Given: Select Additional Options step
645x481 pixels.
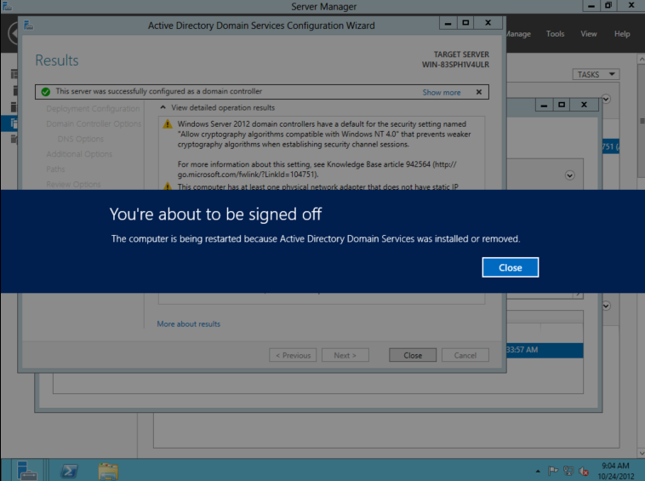Looking at the screenshot, I should (x=79, y=154).
